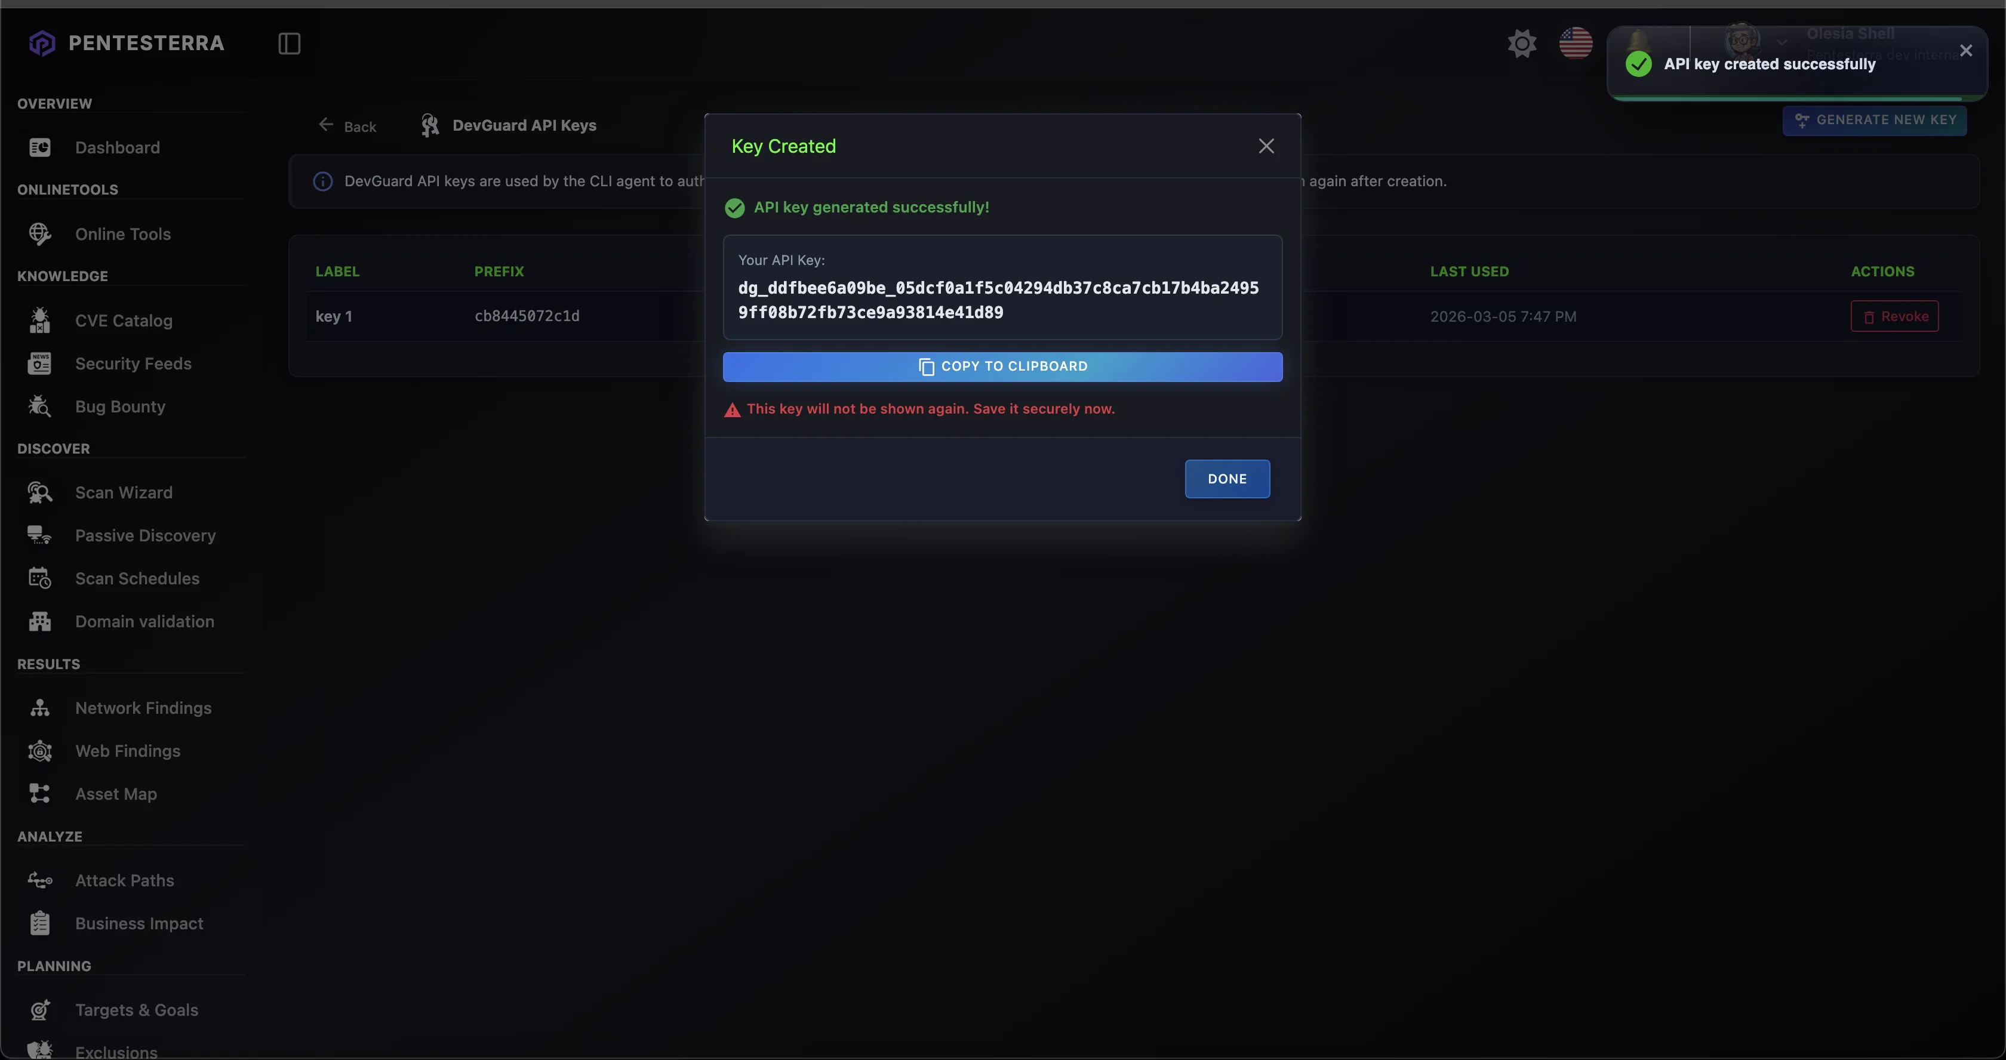Click the LABEL column header
Viewport: 2006px width, 1060px height.
(337, 272)
